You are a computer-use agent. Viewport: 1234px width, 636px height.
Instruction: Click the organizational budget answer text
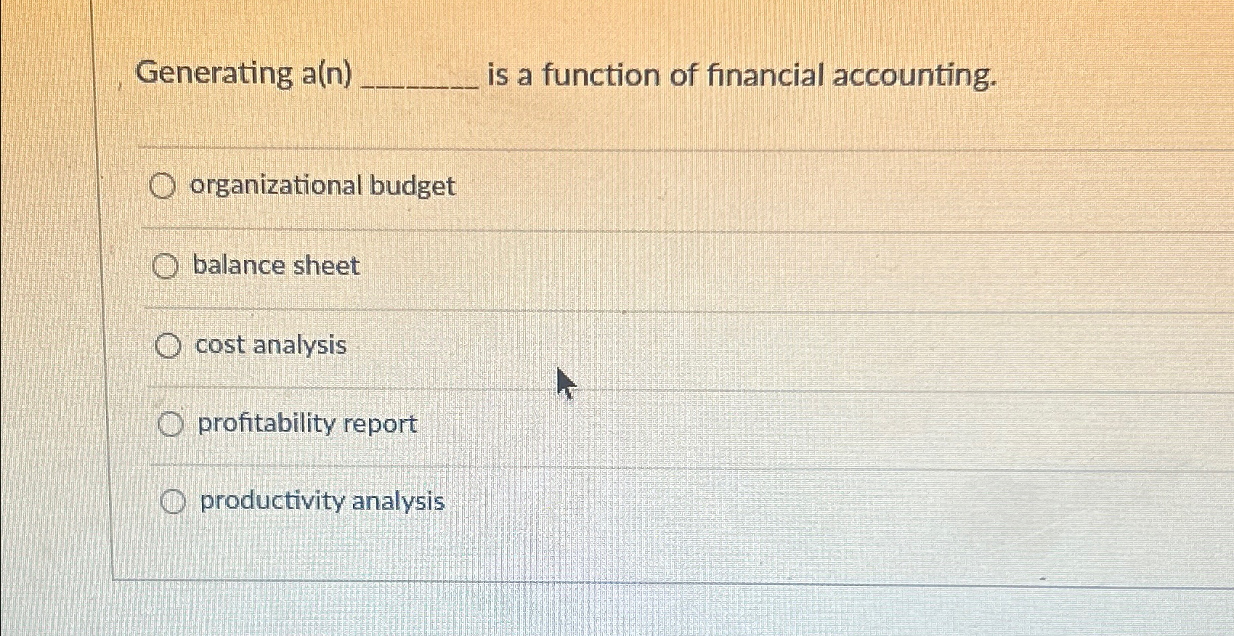(323, 187)
